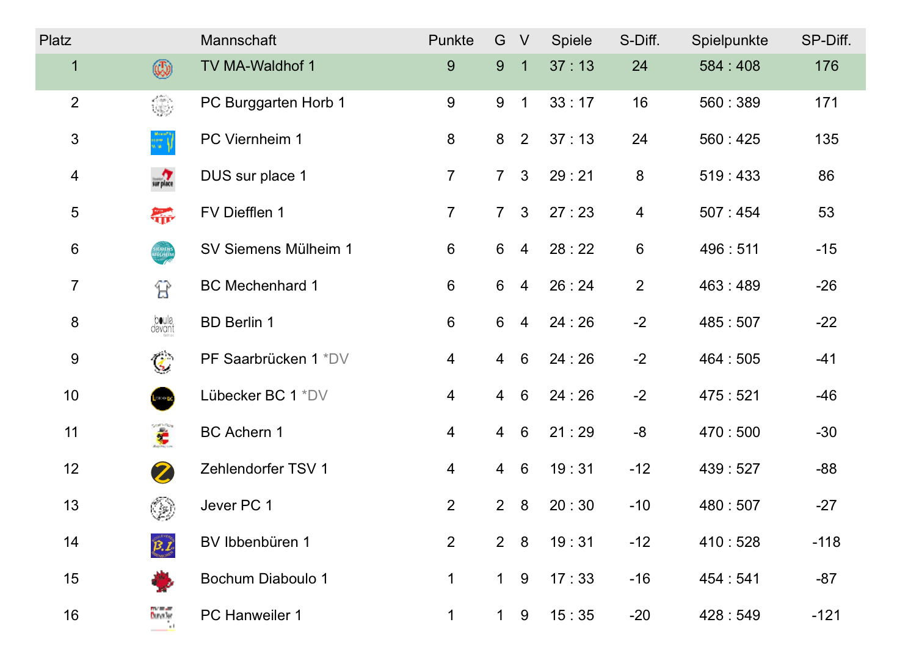This screenshot has width=897, height=658.
Task: Click the Spielpunkte column header
Action: pyautogui.click(x=730, y=40)
